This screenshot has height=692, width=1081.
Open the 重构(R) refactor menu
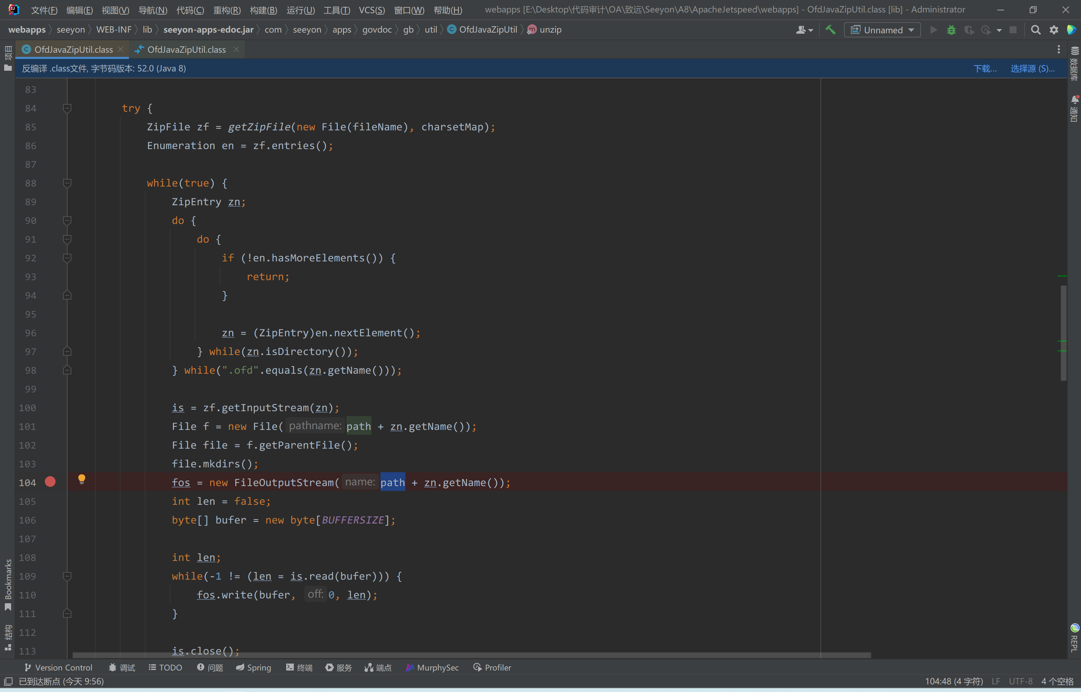[227, 10]
